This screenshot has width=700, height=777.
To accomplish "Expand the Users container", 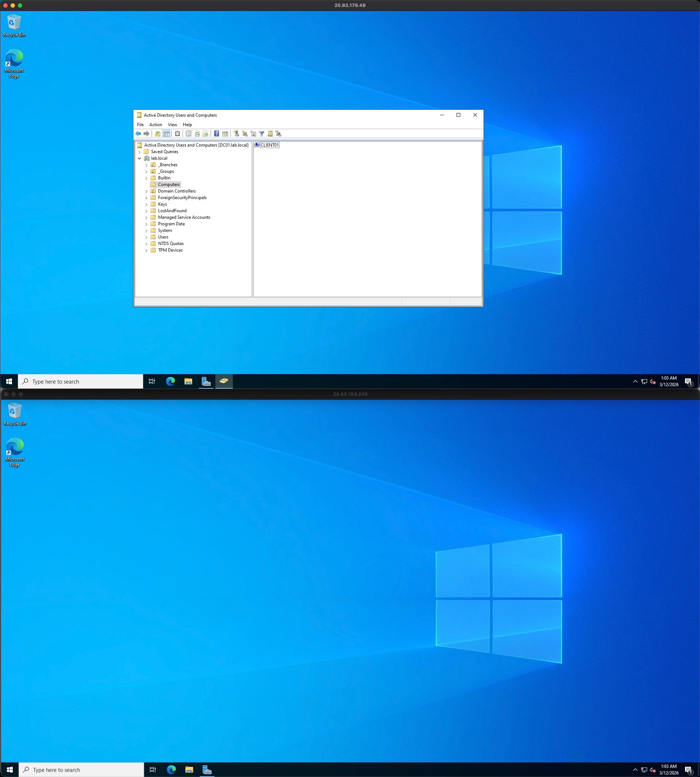I will (x=146, y=237).
